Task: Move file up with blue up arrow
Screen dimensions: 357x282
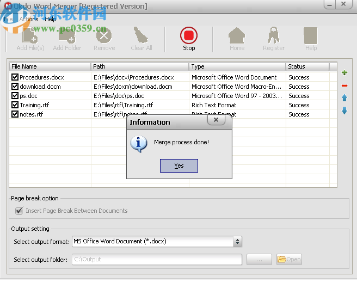Action: point(344,98)
